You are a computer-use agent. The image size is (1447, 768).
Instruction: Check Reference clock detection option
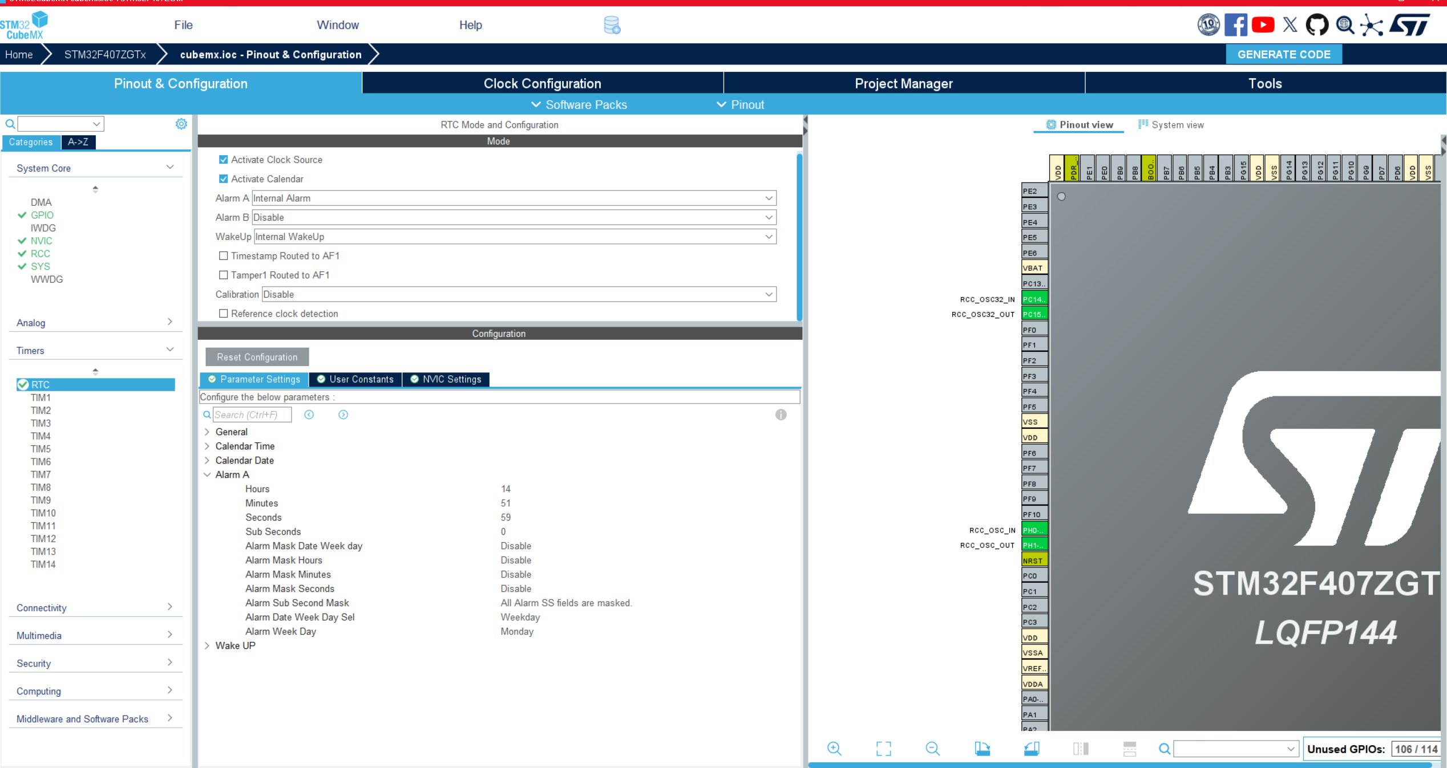(224, 314)
